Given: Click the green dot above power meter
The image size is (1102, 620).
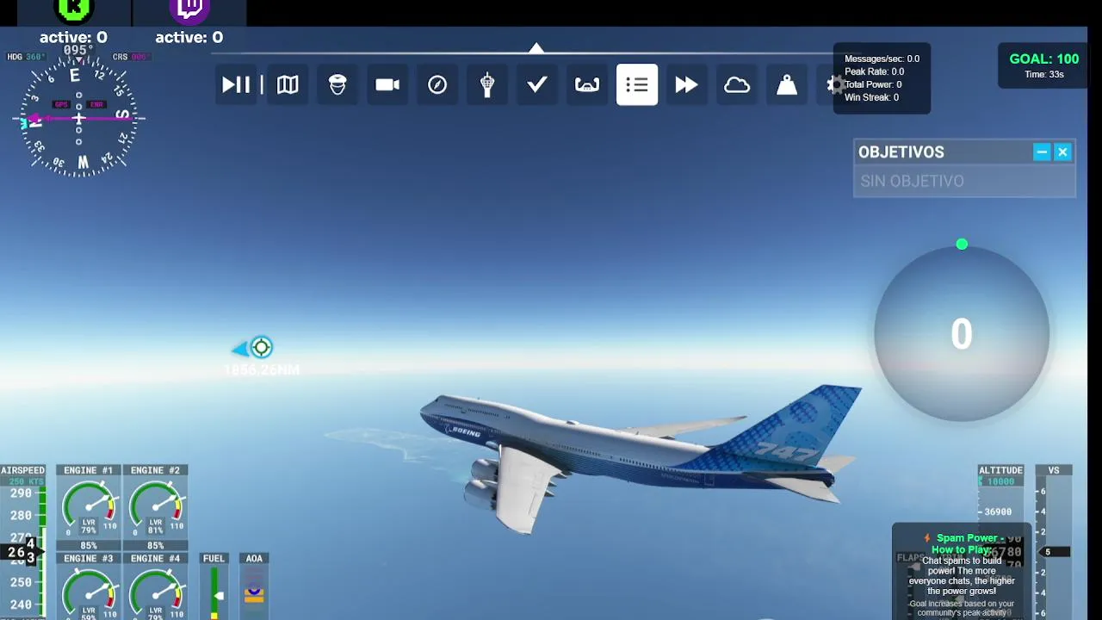Looking at the screenshot, I should tap(962, 245).
